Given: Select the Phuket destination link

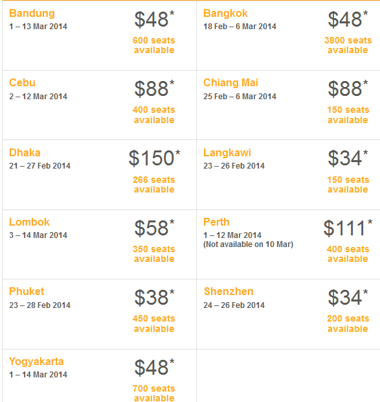Looking at the screenshot, I should (27, 292).
